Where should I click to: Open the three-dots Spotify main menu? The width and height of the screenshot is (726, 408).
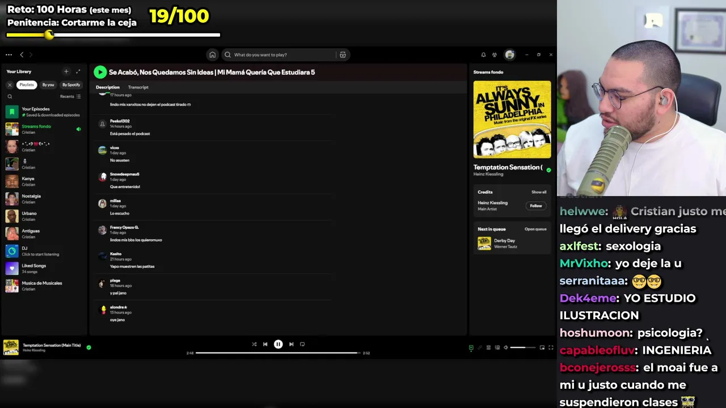tap(9, 55)
